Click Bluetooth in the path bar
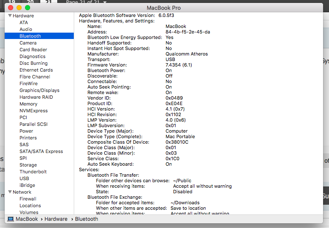 click(86, 219)
